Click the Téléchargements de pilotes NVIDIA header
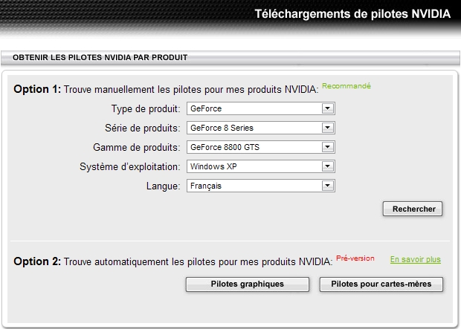 [x=352, y=13]
